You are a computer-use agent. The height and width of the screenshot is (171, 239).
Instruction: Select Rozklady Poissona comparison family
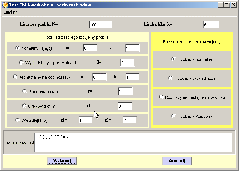click(x=174, y=116)
